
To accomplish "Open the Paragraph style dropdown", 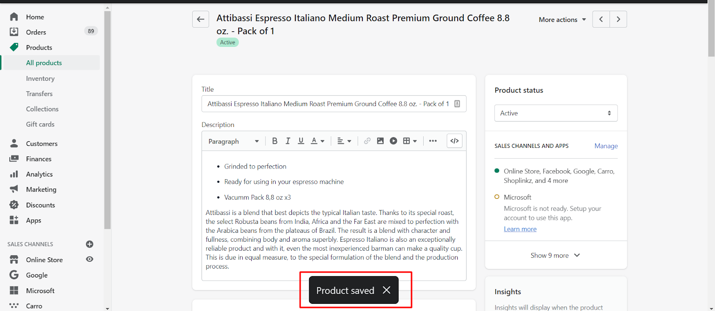I will [x=233, y=141].
